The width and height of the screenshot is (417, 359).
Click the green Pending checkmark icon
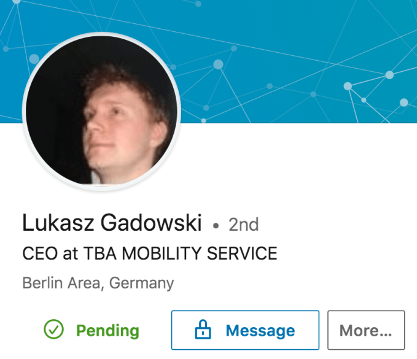pos(54,331)
